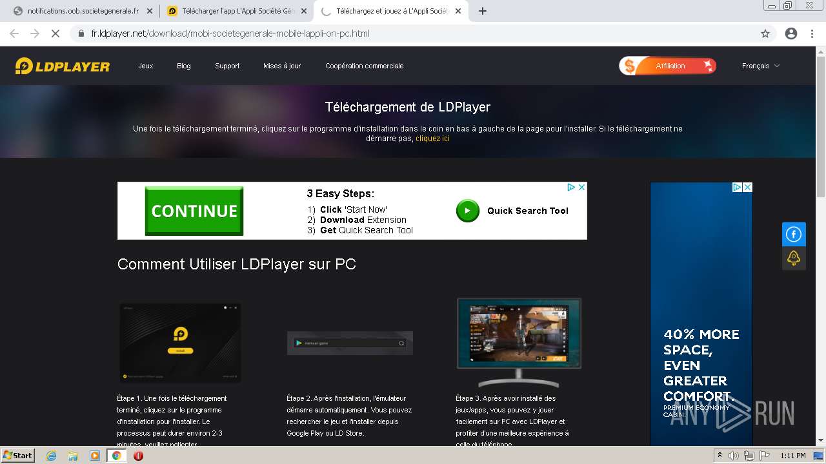This screenshot has height=464, width=826.
Task: Click Chrome icon in taskbar
Action: point(117,456)
